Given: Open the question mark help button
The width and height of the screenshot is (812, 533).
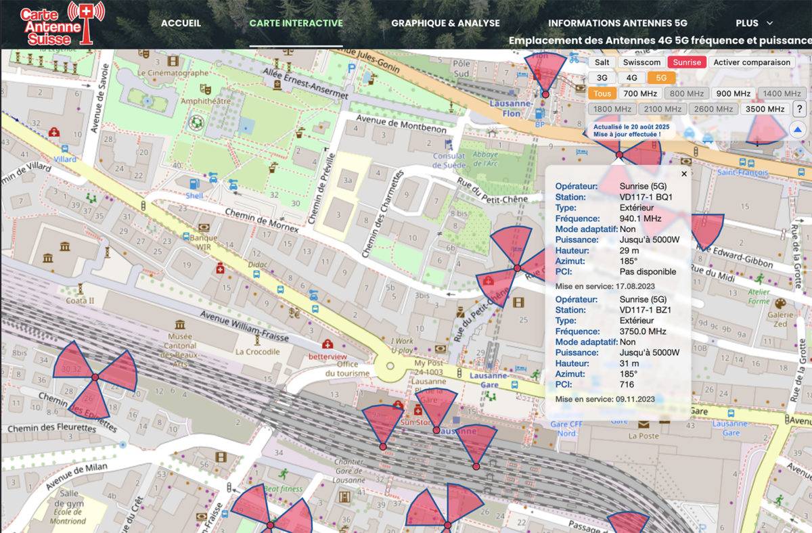Looking at the screenshot, I should click(x=798, y=108).
